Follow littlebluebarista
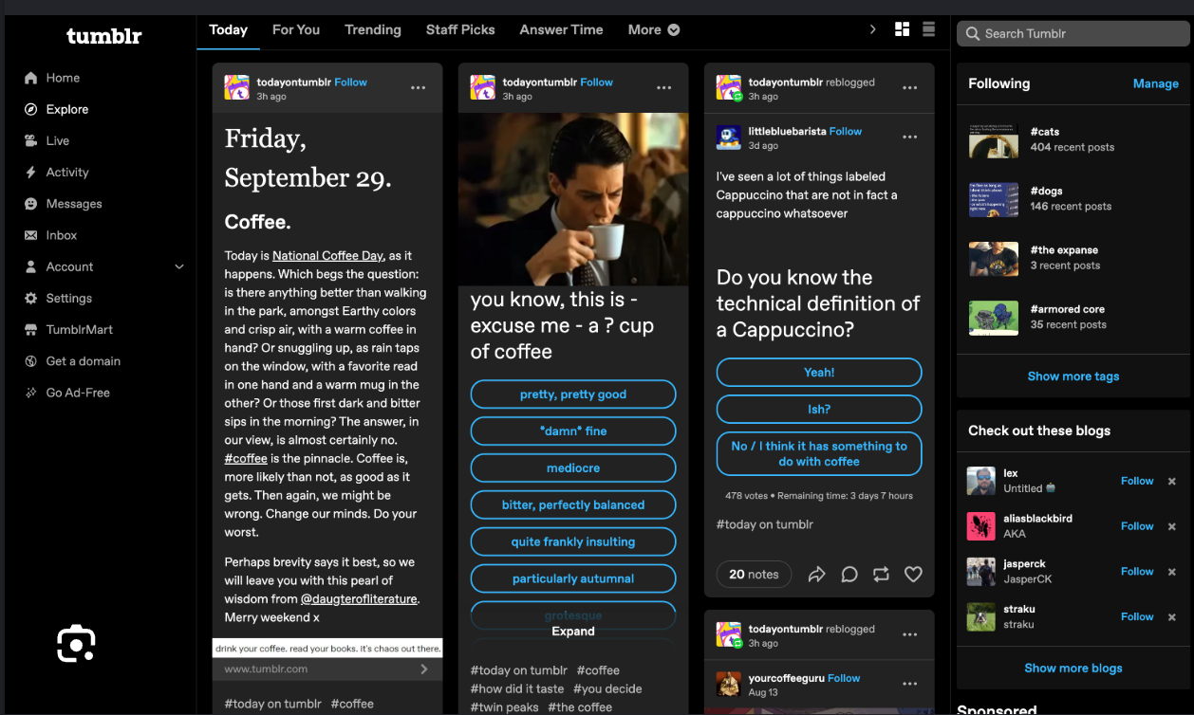 tap(846, 131)
